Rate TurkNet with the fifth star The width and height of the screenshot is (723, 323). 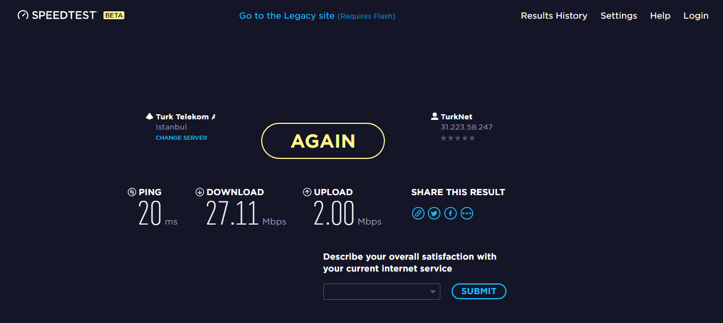pyautogui.click(x=472, y=138)
